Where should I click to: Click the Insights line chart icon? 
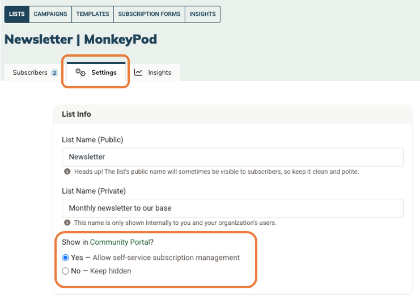click(138, 72)
